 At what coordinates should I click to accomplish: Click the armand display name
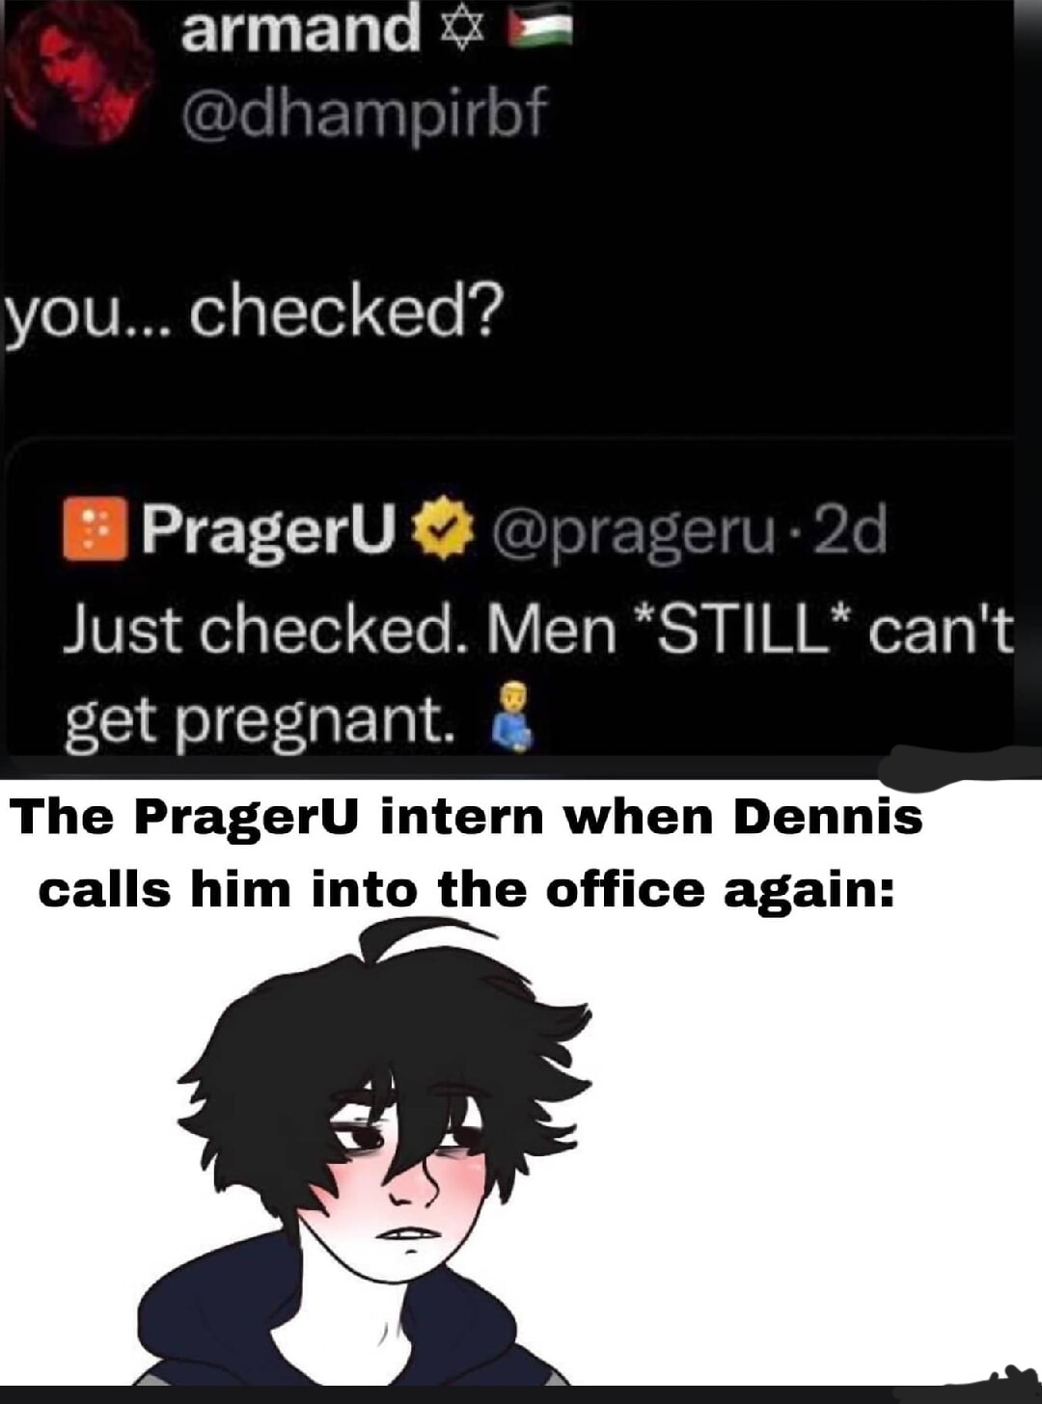300,27
